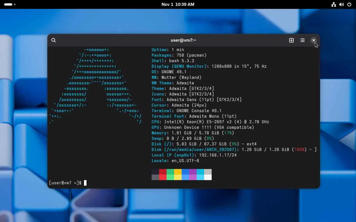Click the CPU Intel Xeon E5-2697 line
Viewport: 356px width, 222px height.
[x=210, y=122]
